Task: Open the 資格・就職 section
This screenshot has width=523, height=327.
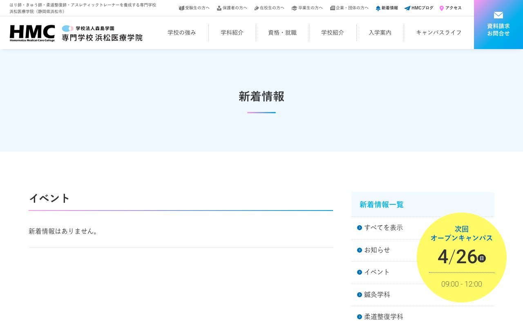Action: coord(282,32)
